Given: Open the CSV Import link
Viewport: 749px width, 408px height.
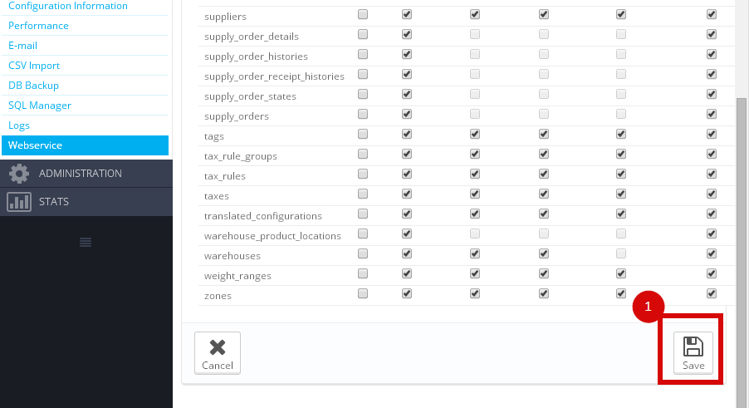Looking at the screenshot, I should (x=34, y=66).
